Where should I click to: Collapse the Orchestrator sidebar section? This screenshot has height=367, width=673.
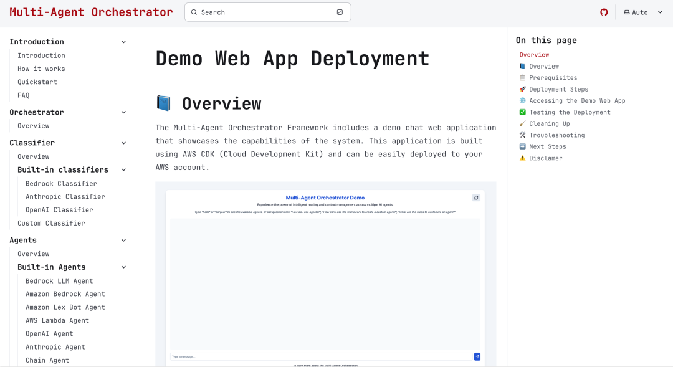123,112
